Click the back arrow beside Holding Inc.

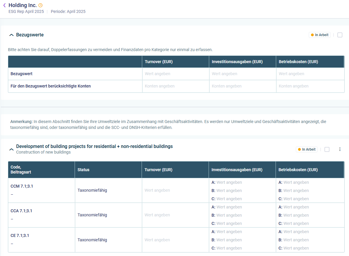click(4, 5)
